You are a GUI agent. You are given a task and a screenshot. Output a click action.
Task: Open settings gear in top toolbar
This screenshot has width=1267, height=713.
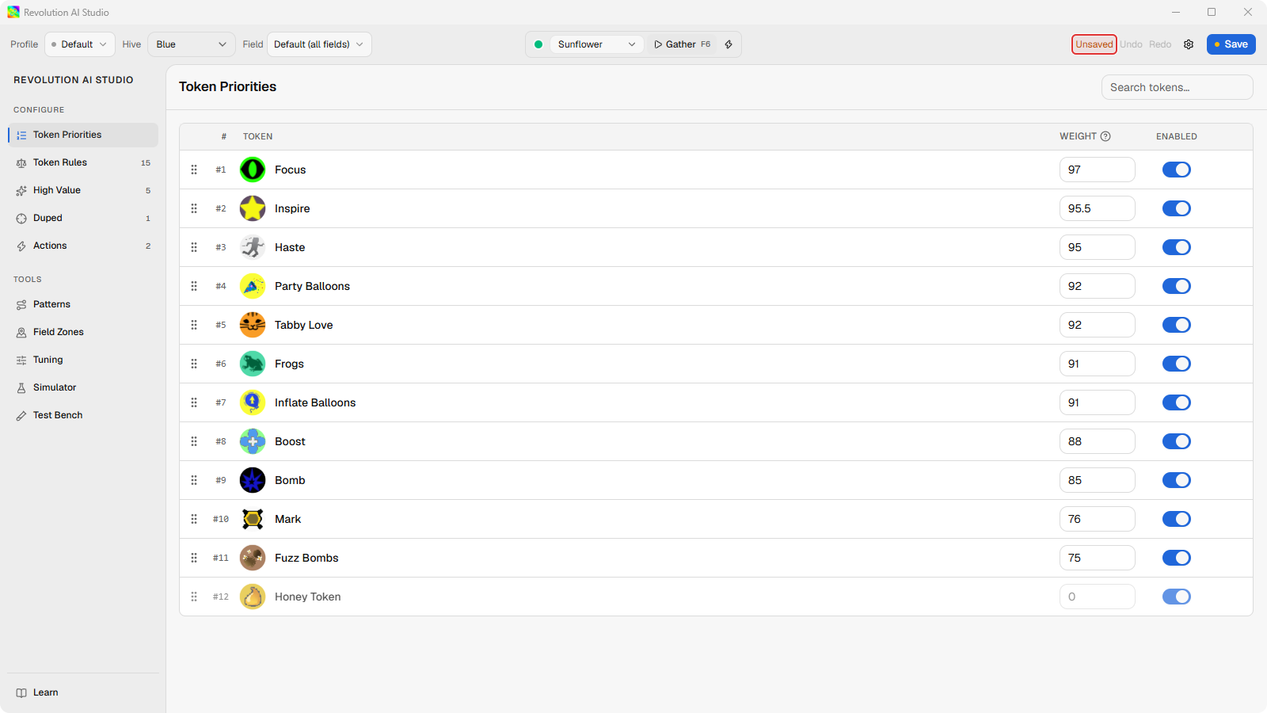1189,44
